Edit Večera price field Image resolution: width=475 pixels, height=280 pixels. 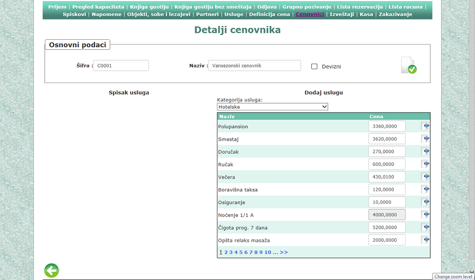click(x=387, y=177)
